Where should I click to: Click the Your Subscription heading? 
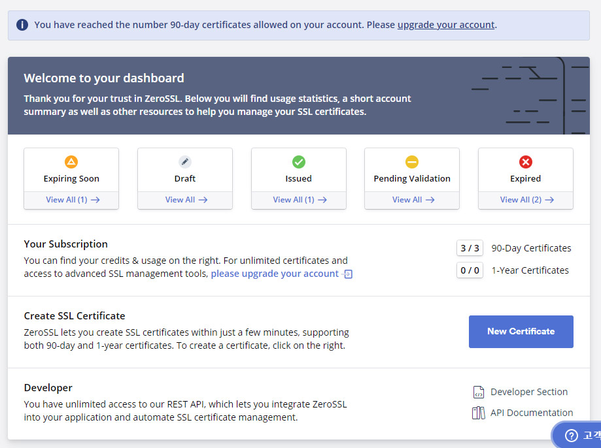[65, 244]
